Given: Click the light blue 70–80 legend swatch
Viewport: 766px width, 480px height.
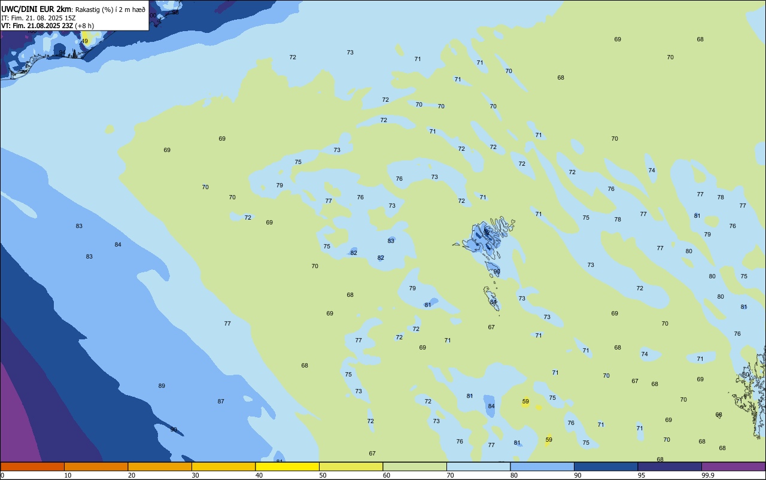Looking at the screenshot, I should tap(478, 466).
